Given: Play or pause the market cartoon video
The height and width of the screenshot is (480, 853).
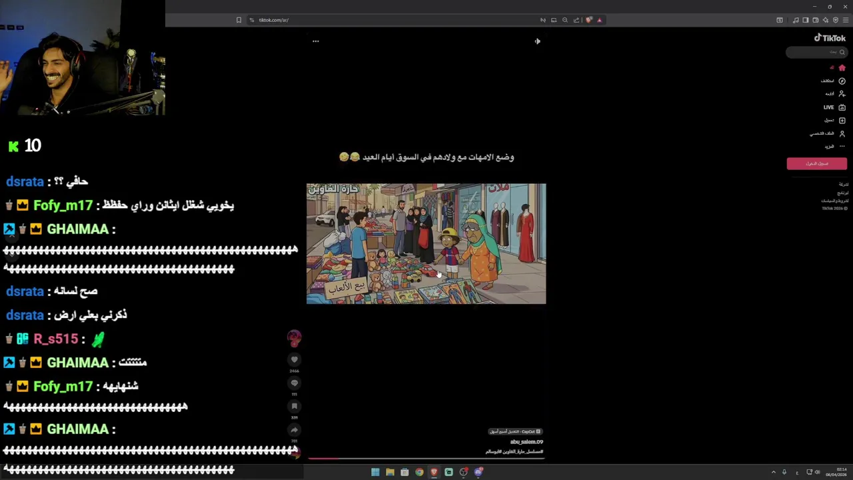Looking at the screenshot, I should click(426, 244).
